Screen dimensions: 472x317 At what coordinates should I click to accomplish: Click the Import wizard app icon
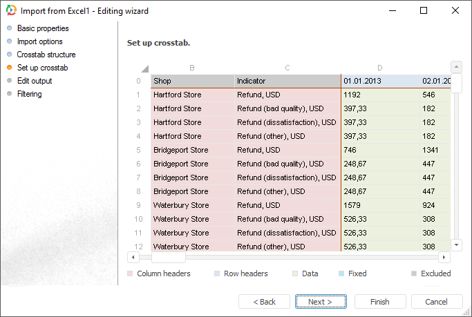pyautogui.click(x=11, y=11)
